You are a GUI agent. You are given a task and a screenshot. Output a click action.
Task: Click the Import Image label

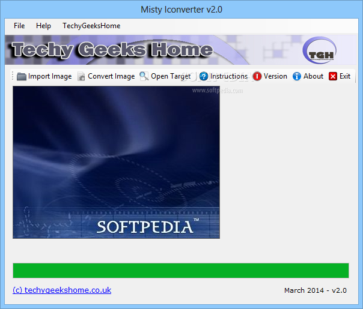[x=50, y=76]
